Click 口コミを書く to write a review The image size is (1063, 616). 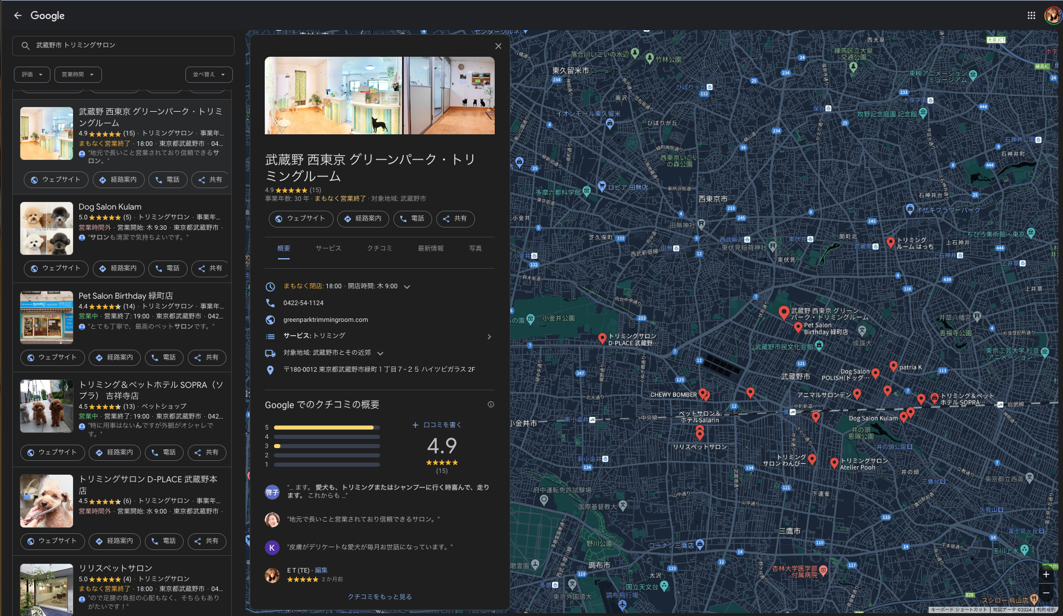pyautogui.click(x=437, y=425)
